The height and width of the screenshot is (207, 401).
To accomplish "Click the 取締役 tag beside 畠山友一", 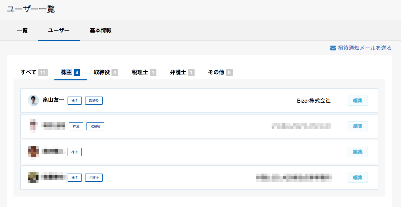I will pyautogui.click(x=94, y=101).
